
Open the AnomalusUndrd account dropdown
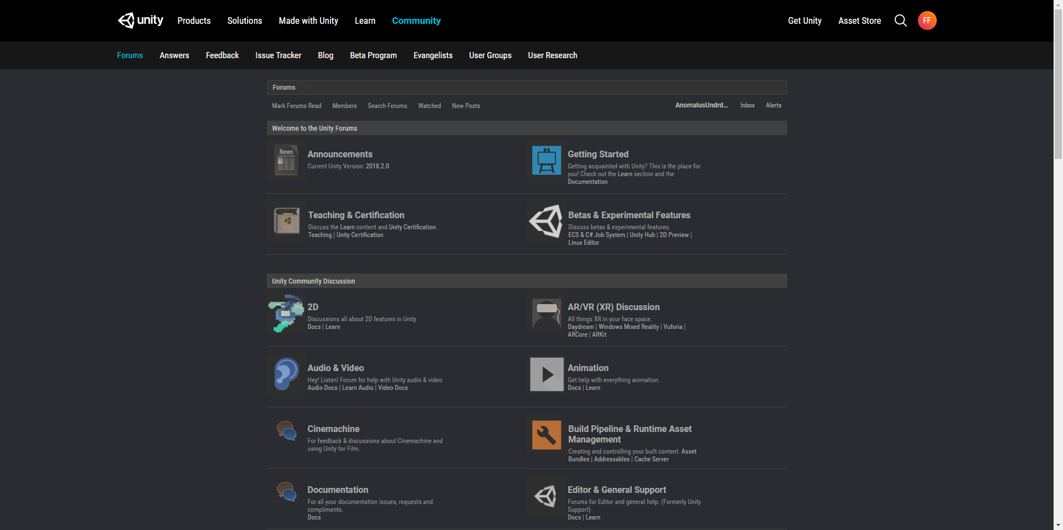point(701,105)
